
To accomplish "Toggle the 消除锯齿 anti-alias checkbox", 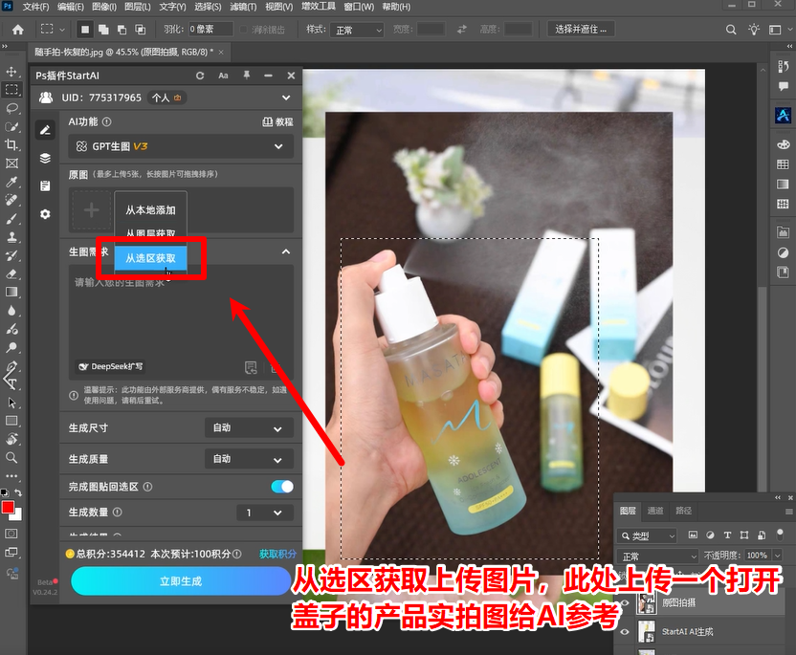I will click(x=244, y=30).
